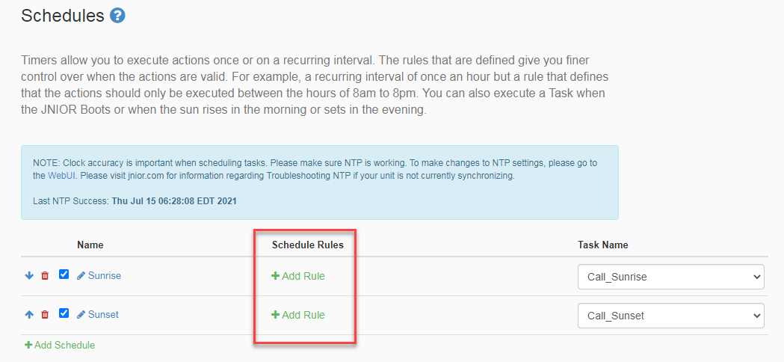Image resolution: width=784 pixels, height=362 pixels.
Task: Add Rule for the Sunset schedule
Action: (298, 315)
